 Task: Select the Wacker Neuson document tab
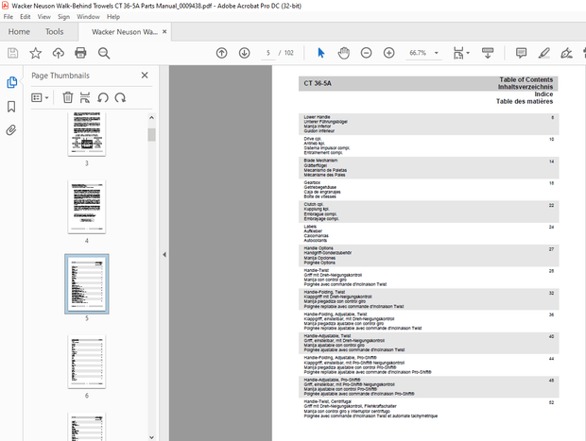[x=125, y=32]
